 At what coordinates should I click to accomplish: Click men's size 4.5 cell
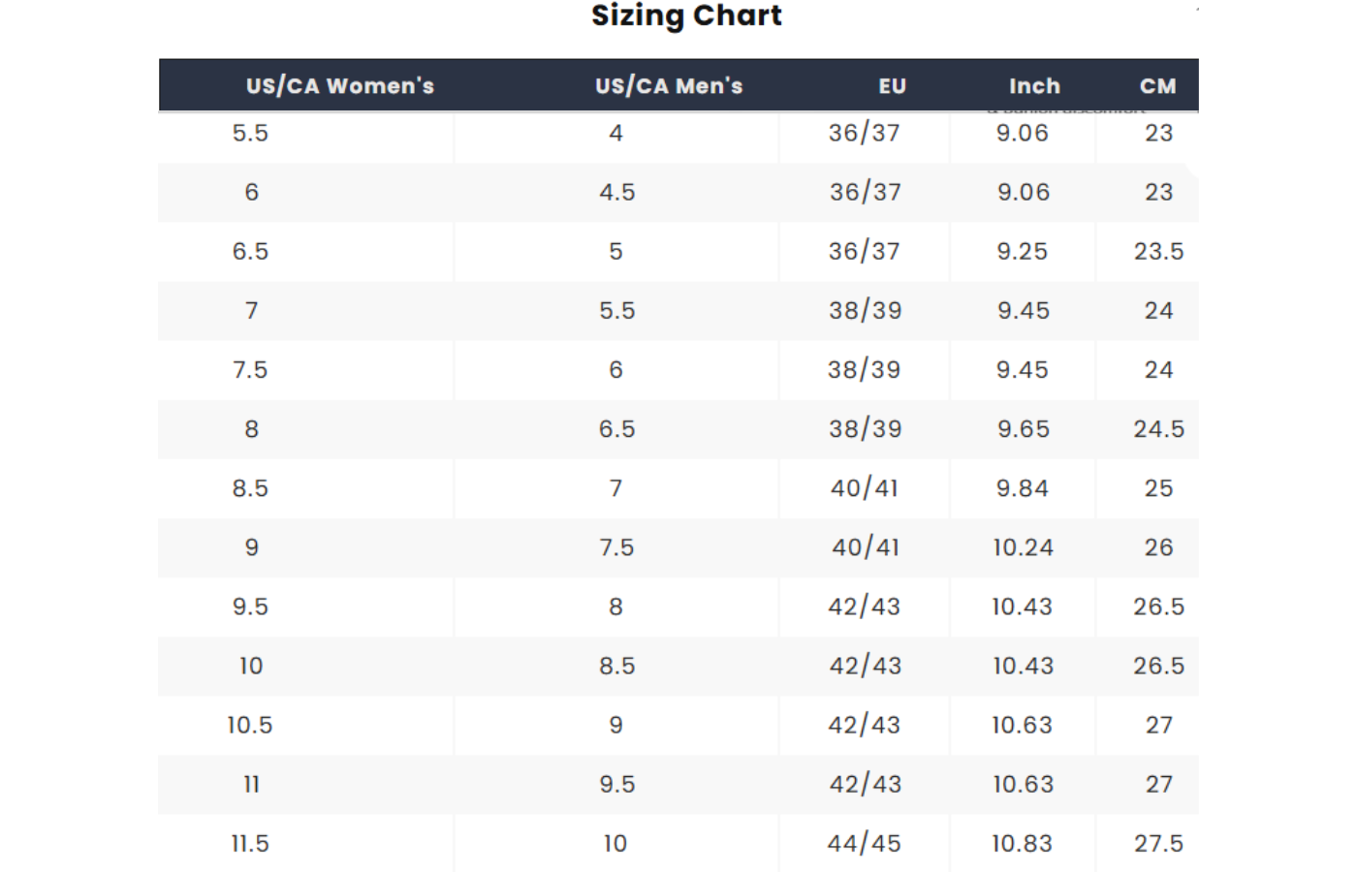pyautogui.click(x=616, y=193)
